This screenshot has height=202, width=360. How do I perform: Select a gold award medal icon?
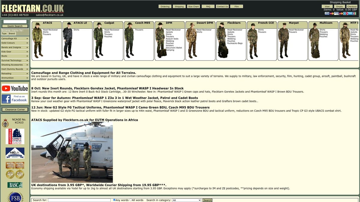pyautogui.click(x=10, y=174)
